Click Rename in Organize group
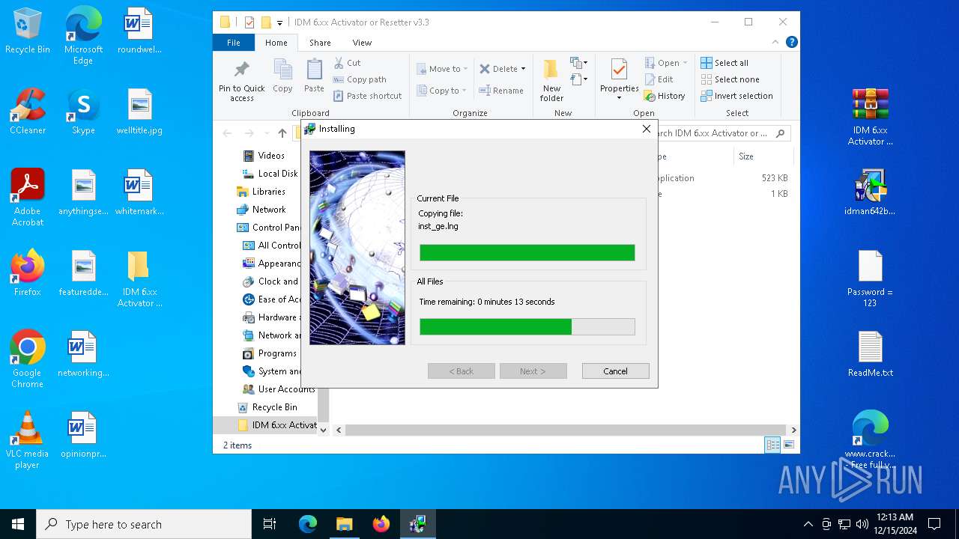The width and height of the screenshot is (959, 539). (501, 91)
